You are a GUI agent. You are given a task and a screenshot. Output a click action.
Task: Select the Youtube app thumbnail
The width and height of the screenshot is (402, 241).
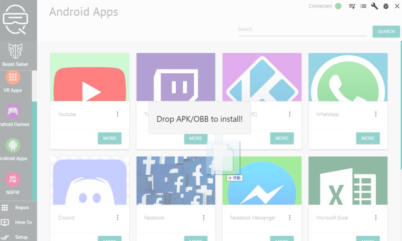(90, 77)
